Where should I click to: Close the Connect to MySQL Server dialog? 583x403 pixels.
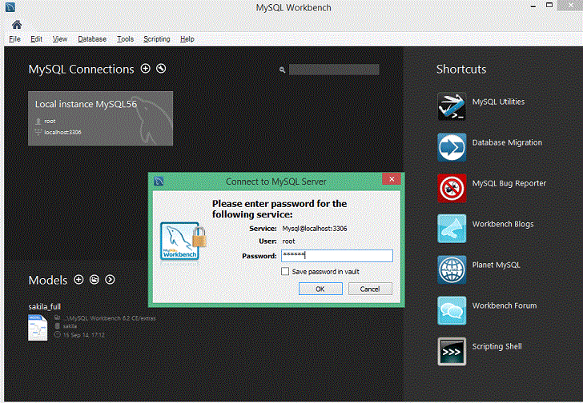coord(392,179)
